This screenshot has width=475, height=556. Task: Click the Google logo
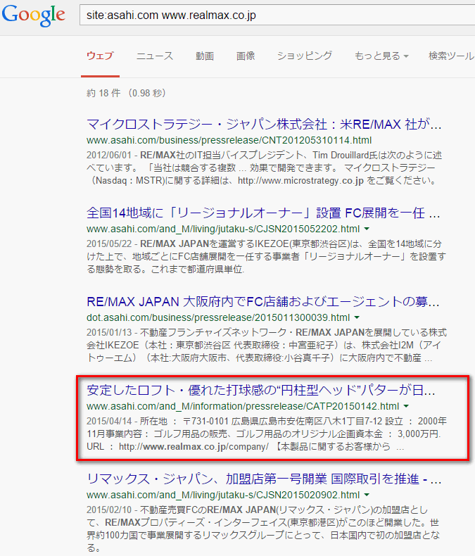pos(33,15)
